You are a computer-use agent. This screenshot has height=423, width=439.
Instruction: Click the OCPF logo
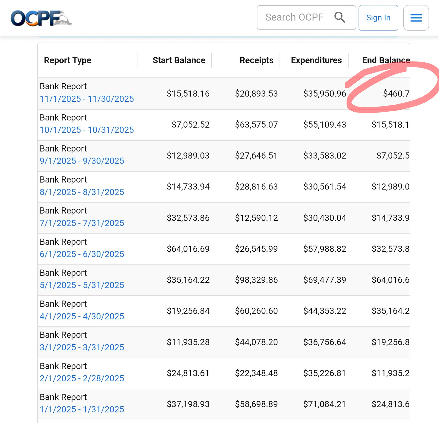(41, 18)
